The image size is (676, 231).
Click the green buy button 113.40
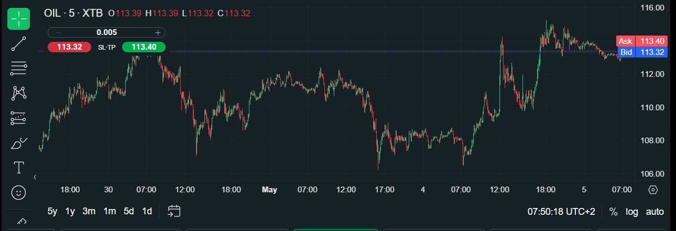click(x=144, y=47)
